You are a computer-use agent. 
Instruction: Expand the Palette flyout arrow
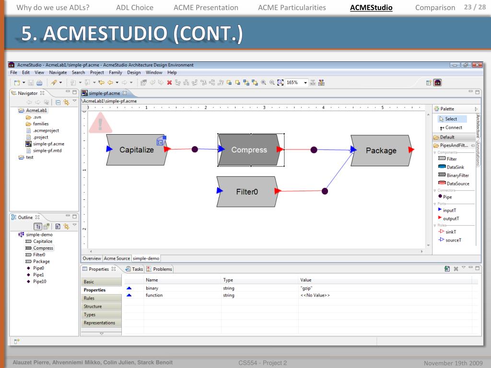pyautogui.click(x=476, y=109)
